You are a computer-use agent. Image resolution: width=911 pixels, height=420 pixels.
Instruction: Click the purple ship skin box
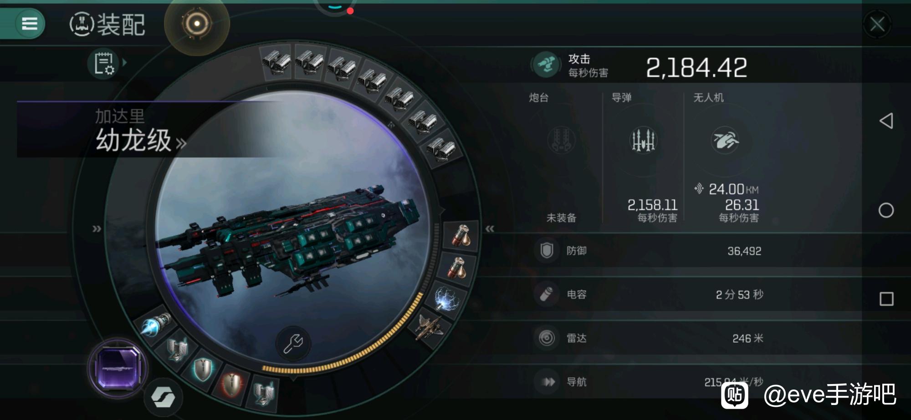click(118, 368)
